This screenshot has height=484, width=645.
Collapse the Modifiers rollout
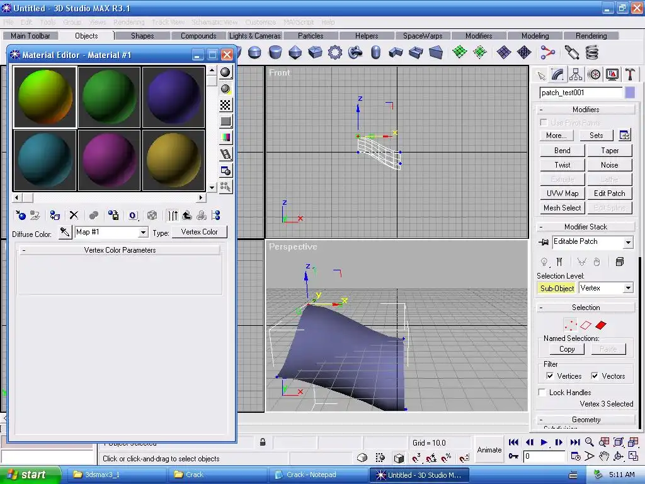pos(586,110)
